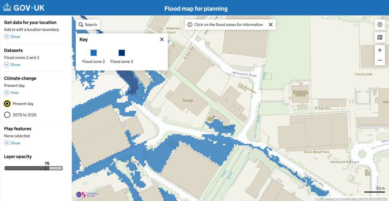Click the 'Climate change' heading

(x=20, y=78)
